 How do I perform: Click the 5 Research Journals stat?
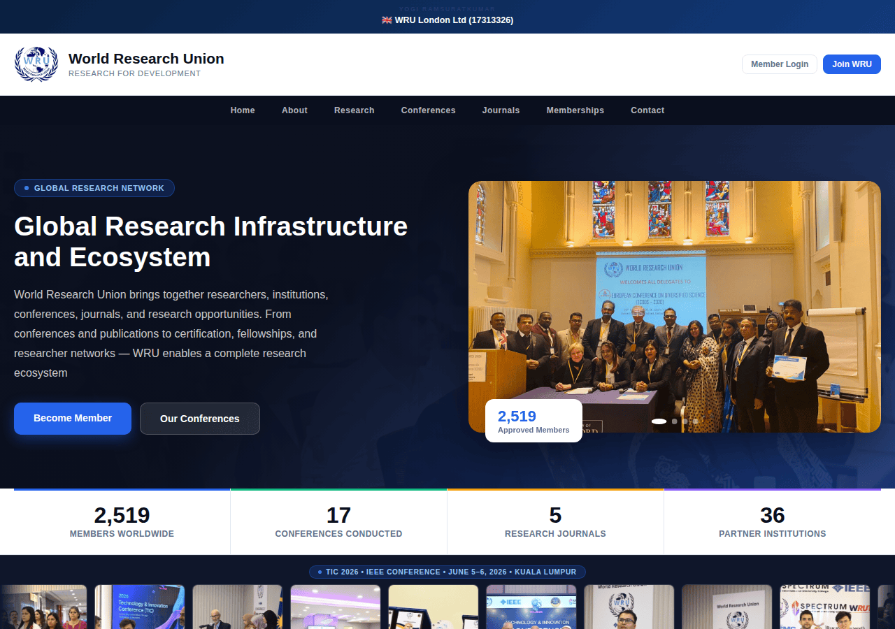tap(555, 522)
